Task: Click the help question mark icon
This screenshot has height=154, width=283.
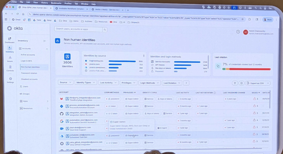Action: [238, 32]
